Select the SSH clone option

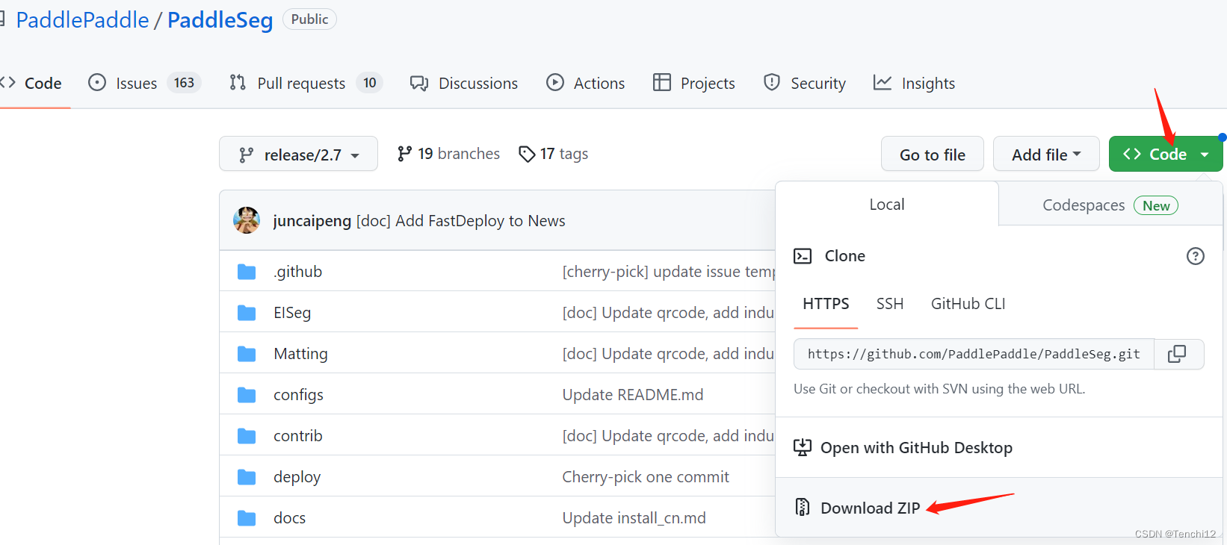coord(890,304)
